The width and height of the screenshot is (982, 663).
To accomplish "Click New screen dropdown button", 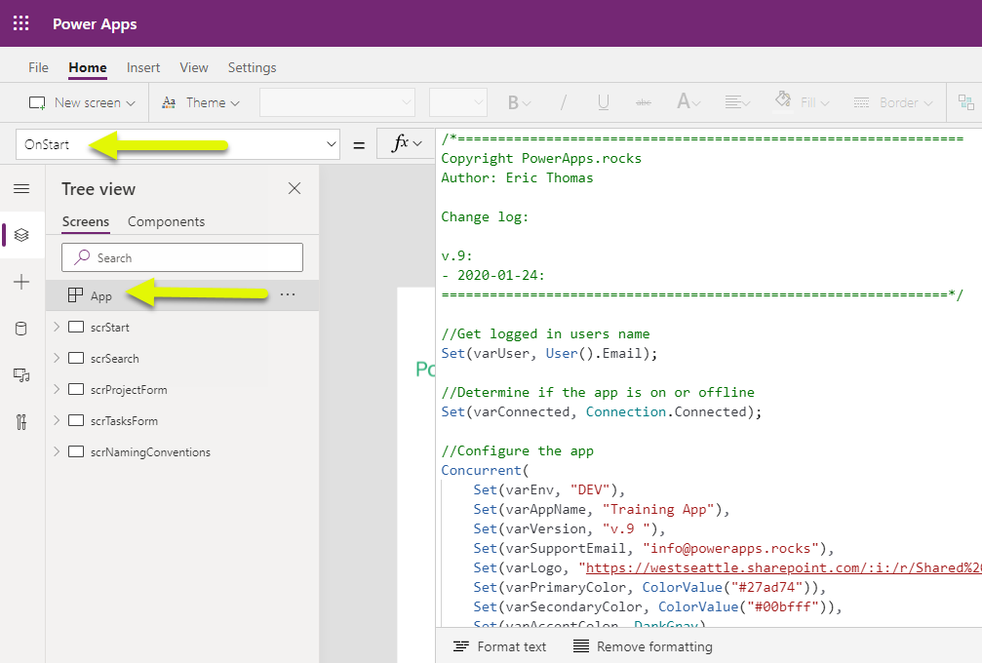I will coord(82,102).
